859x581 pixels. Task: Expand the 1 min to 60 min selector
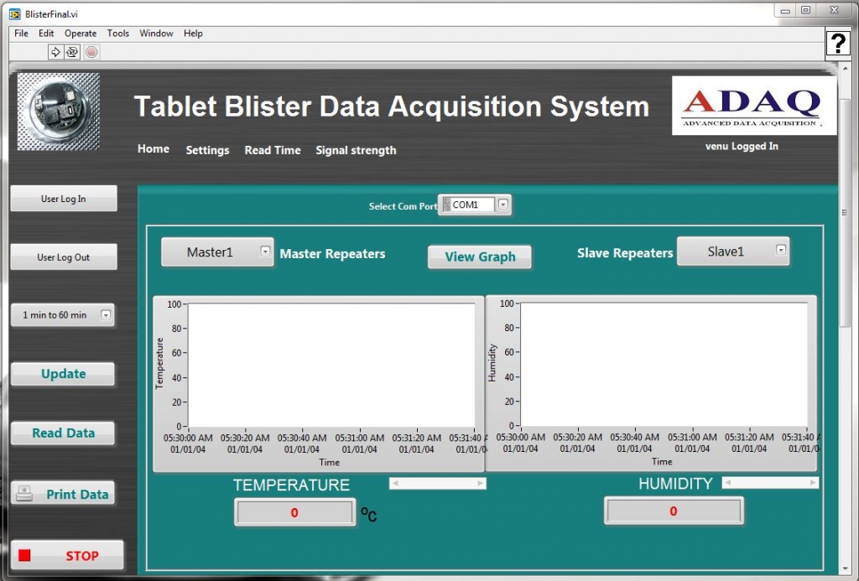click(106, 315)
